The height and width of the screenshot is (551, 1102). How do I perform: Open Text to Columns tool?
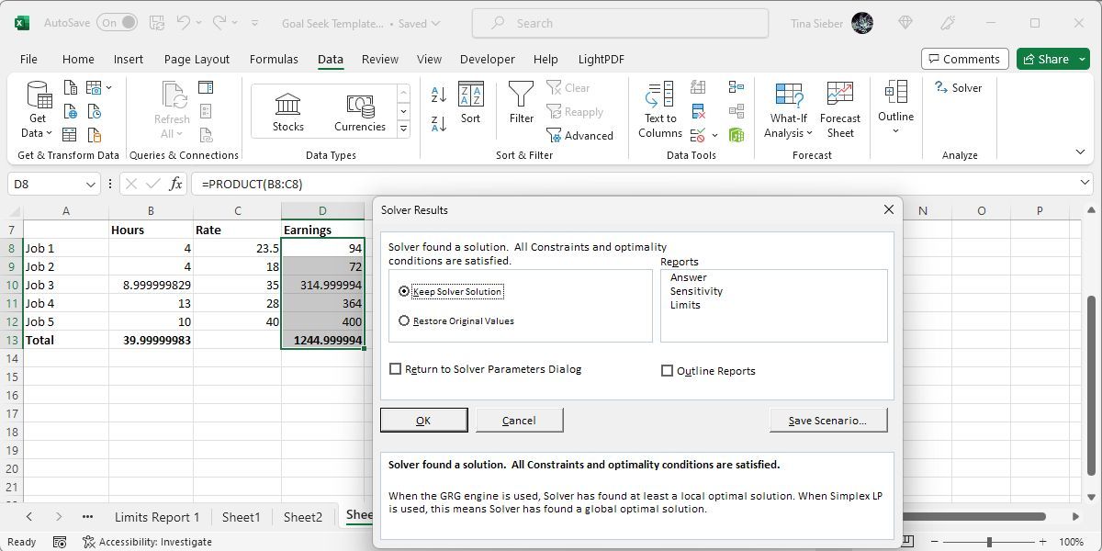pyautogui.click(x=659, y=110)
